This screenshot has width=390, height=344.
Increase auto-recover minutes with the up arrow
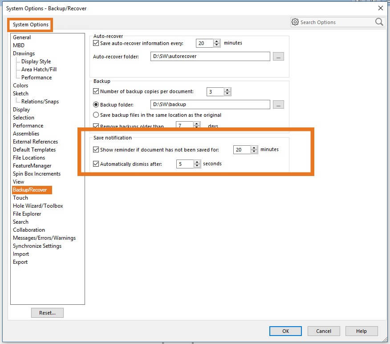[217, 41]
